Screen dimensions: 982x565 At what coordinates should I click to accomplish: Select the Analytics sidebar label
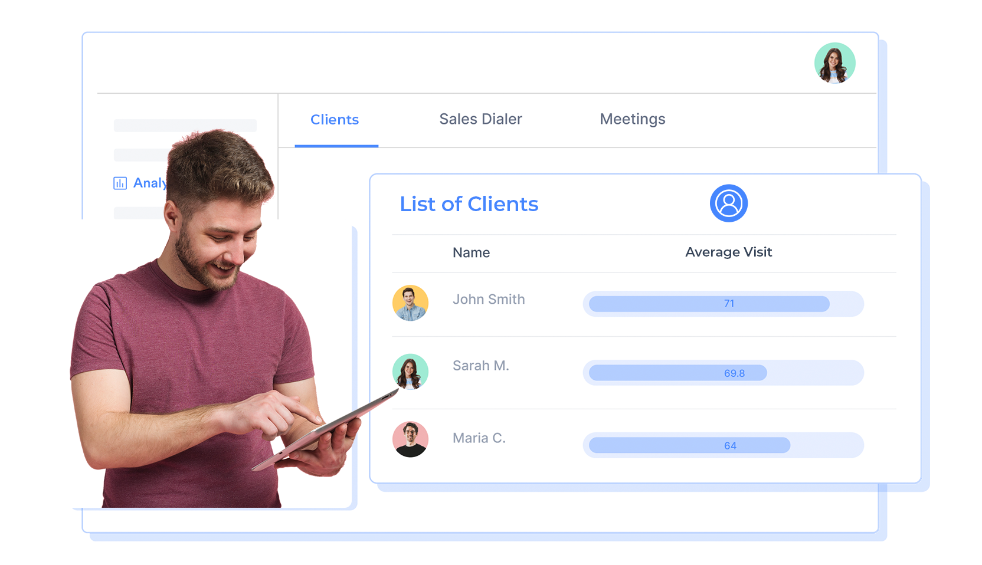[149, 183]
